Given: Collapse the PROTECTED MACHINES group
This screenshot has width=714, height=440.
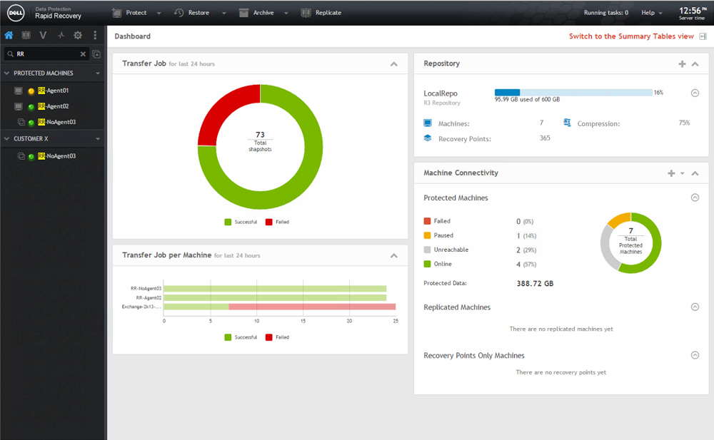Looking at the screenshot, I should [x=6, y=73].
